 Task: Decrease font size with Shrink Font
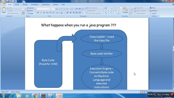tap(60, 9)
